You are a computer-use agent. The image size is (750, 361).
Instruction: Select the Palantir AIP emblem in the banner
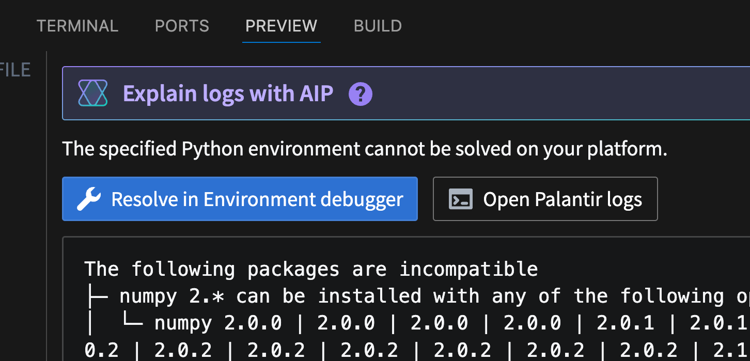[x=92, y=93]
